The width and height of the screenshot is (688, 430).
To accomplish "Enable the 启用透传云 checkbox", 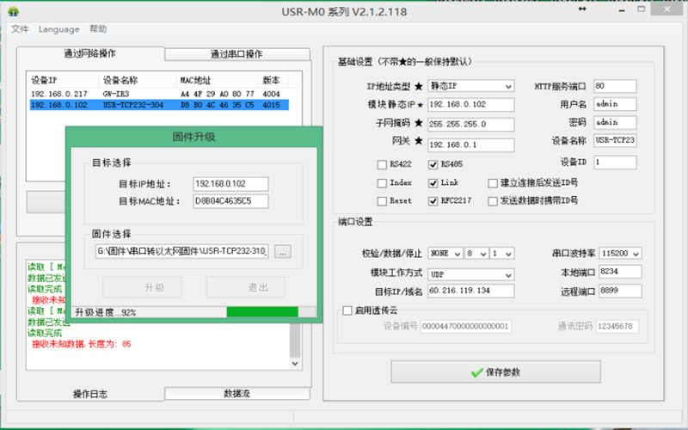I will pyautogui.click(x=347, y=310).
